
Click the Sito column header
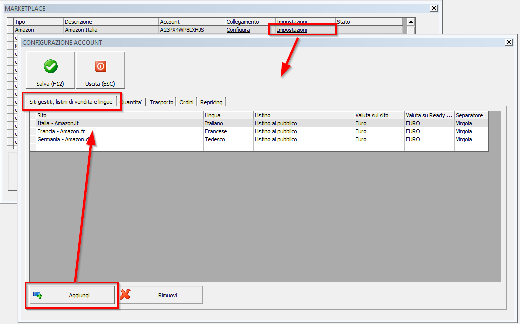click(x=120, y=115)
